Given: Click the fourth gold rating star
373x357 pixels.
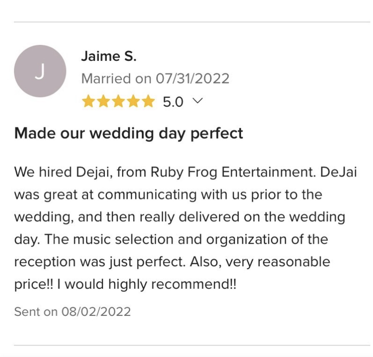Looking at the screenshot, I should pos(133,102).
